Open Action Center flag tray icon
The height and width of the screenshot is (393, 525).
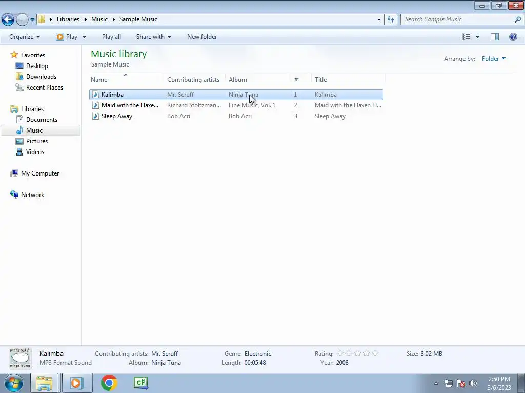coord(461,383)
